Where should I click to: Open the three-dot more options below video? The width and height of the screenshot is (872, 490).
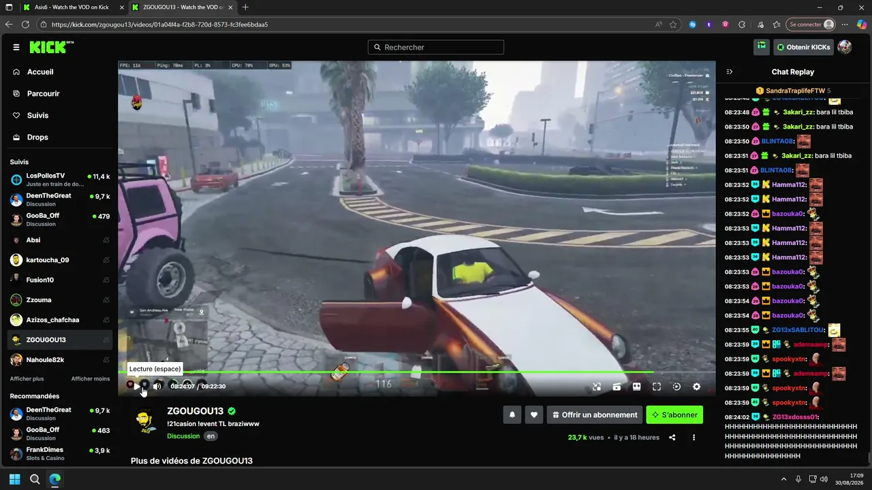(694, 438)
